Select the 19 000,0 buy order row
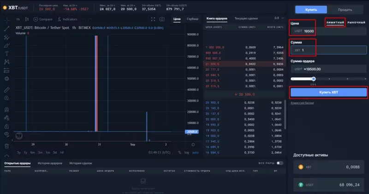The image size is (369, 194). (244, 136)
